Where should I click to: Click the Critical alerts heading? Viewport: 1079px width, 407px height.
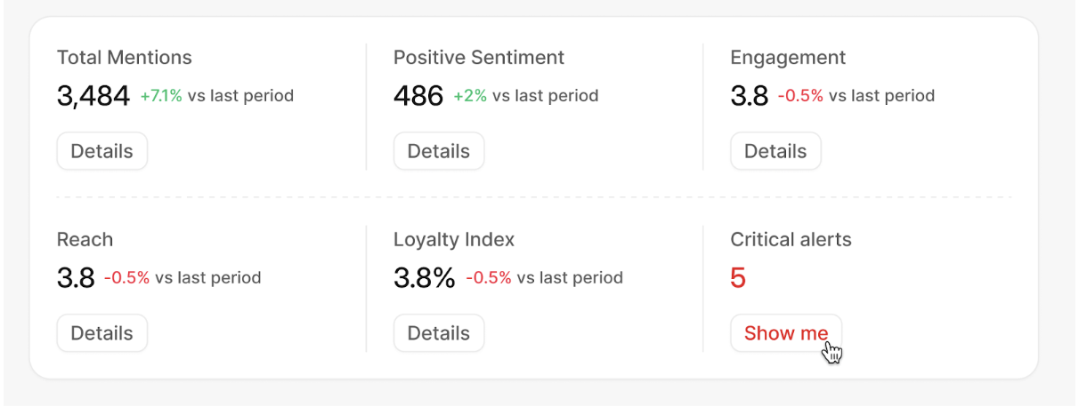[x=791, y=240]
